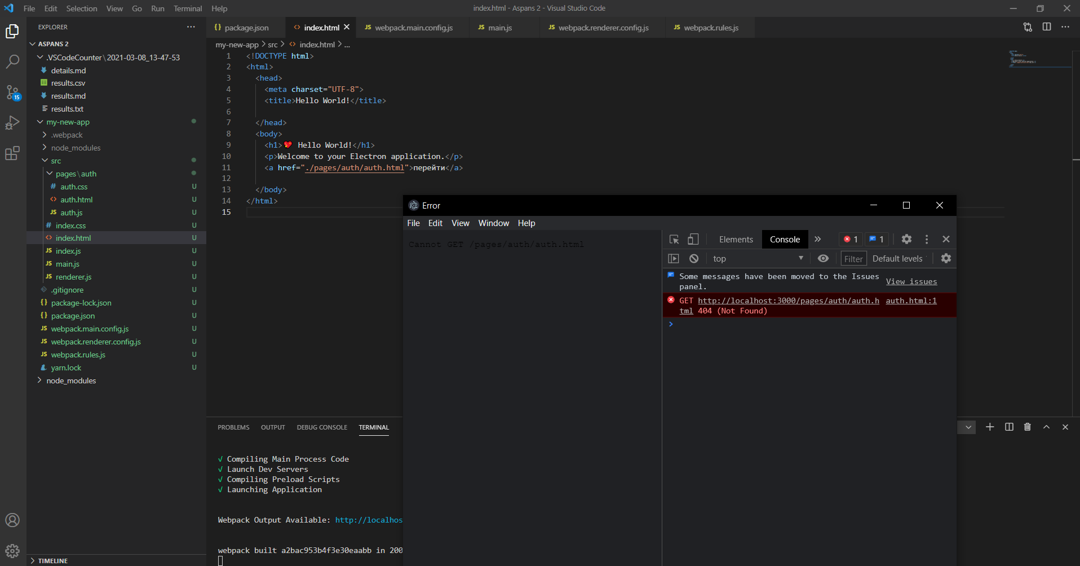Click the View issues link
This screenshot has width=1080, height=566.
click(x=911, y=281)
